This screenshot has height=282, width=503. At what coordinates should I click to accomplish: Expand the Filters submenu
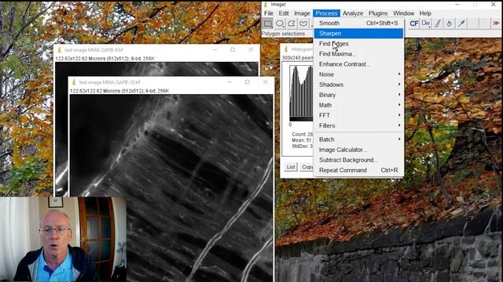tap(358, 125)
